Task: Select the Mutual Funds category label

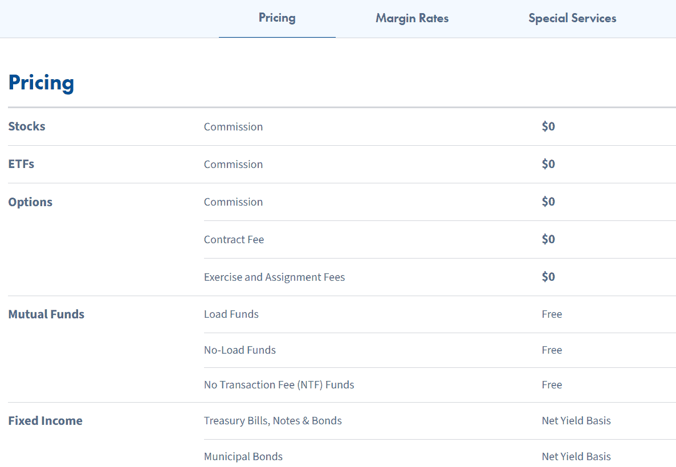Action: pos(46,314)
